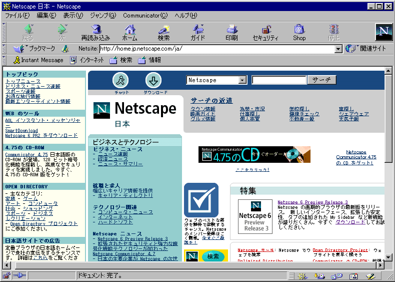Expand the Netsite URL history dropdown
Image resolution: width=395 pixels, height=282 pixels.
(338, 49)
